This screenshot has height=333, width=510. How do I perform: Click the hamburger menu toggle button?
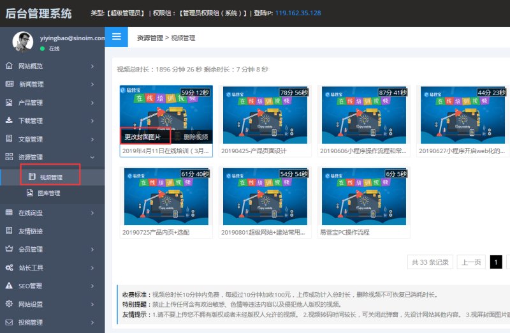pos(116,37)
